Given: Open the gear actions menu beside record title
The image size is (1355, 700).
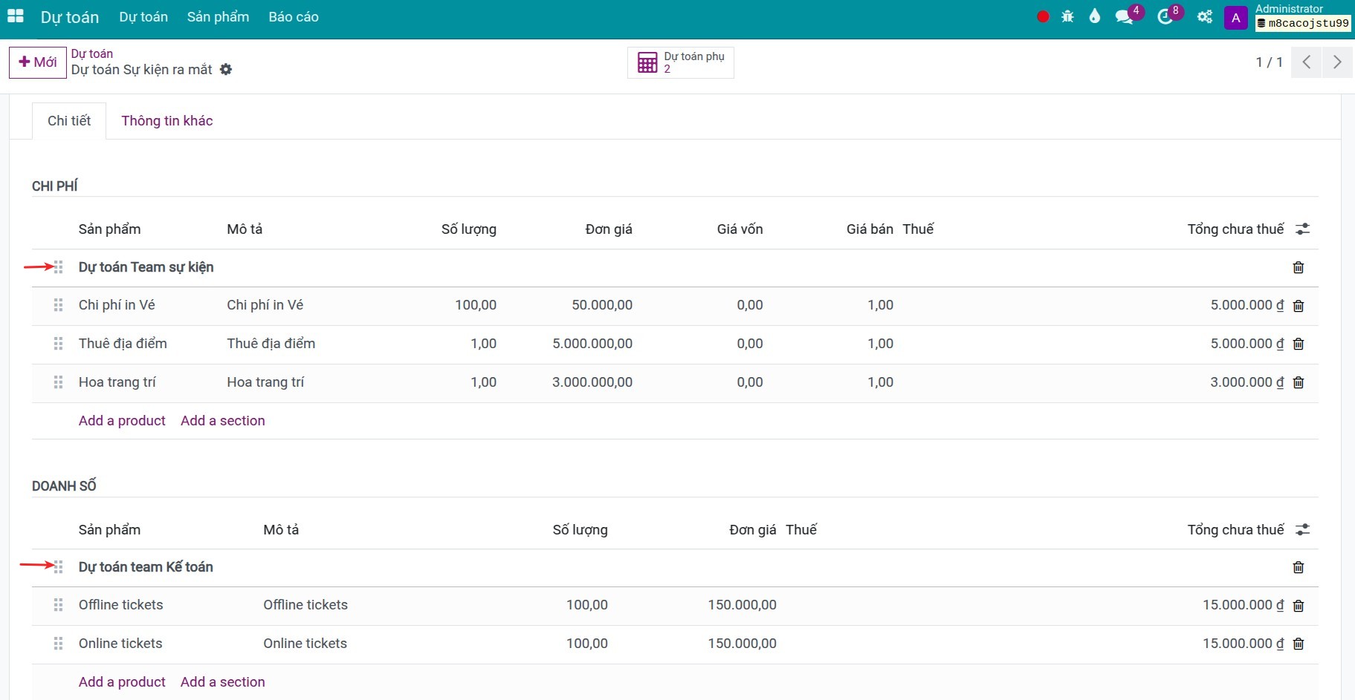Looking at the screenshot, I should pos(226,69).
